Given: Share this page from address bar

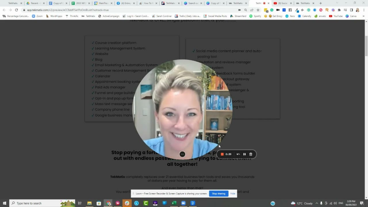Looking at the screenshot, I should 252,10.
